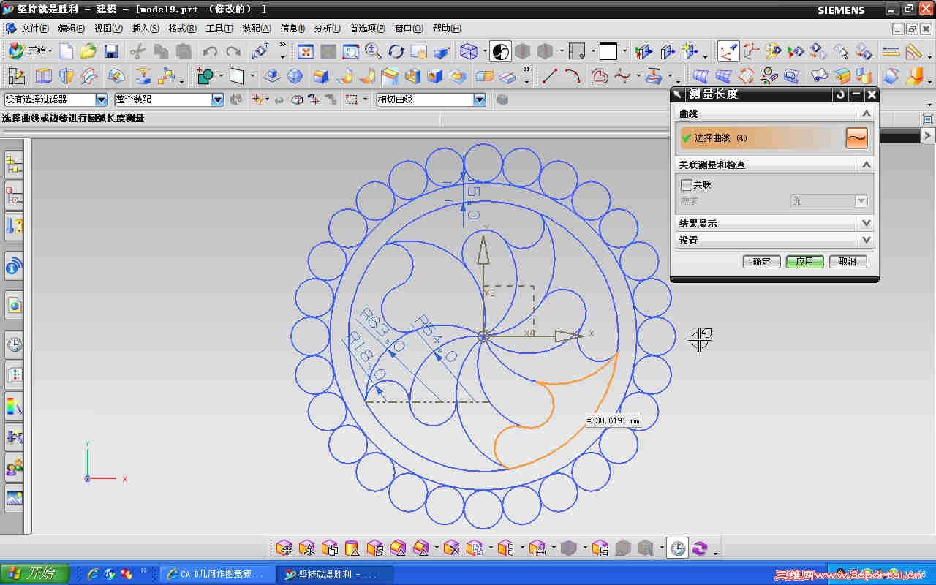Open the 格式(R) menu
Viewport: 936px width, 585px height.
coord(182,29)
